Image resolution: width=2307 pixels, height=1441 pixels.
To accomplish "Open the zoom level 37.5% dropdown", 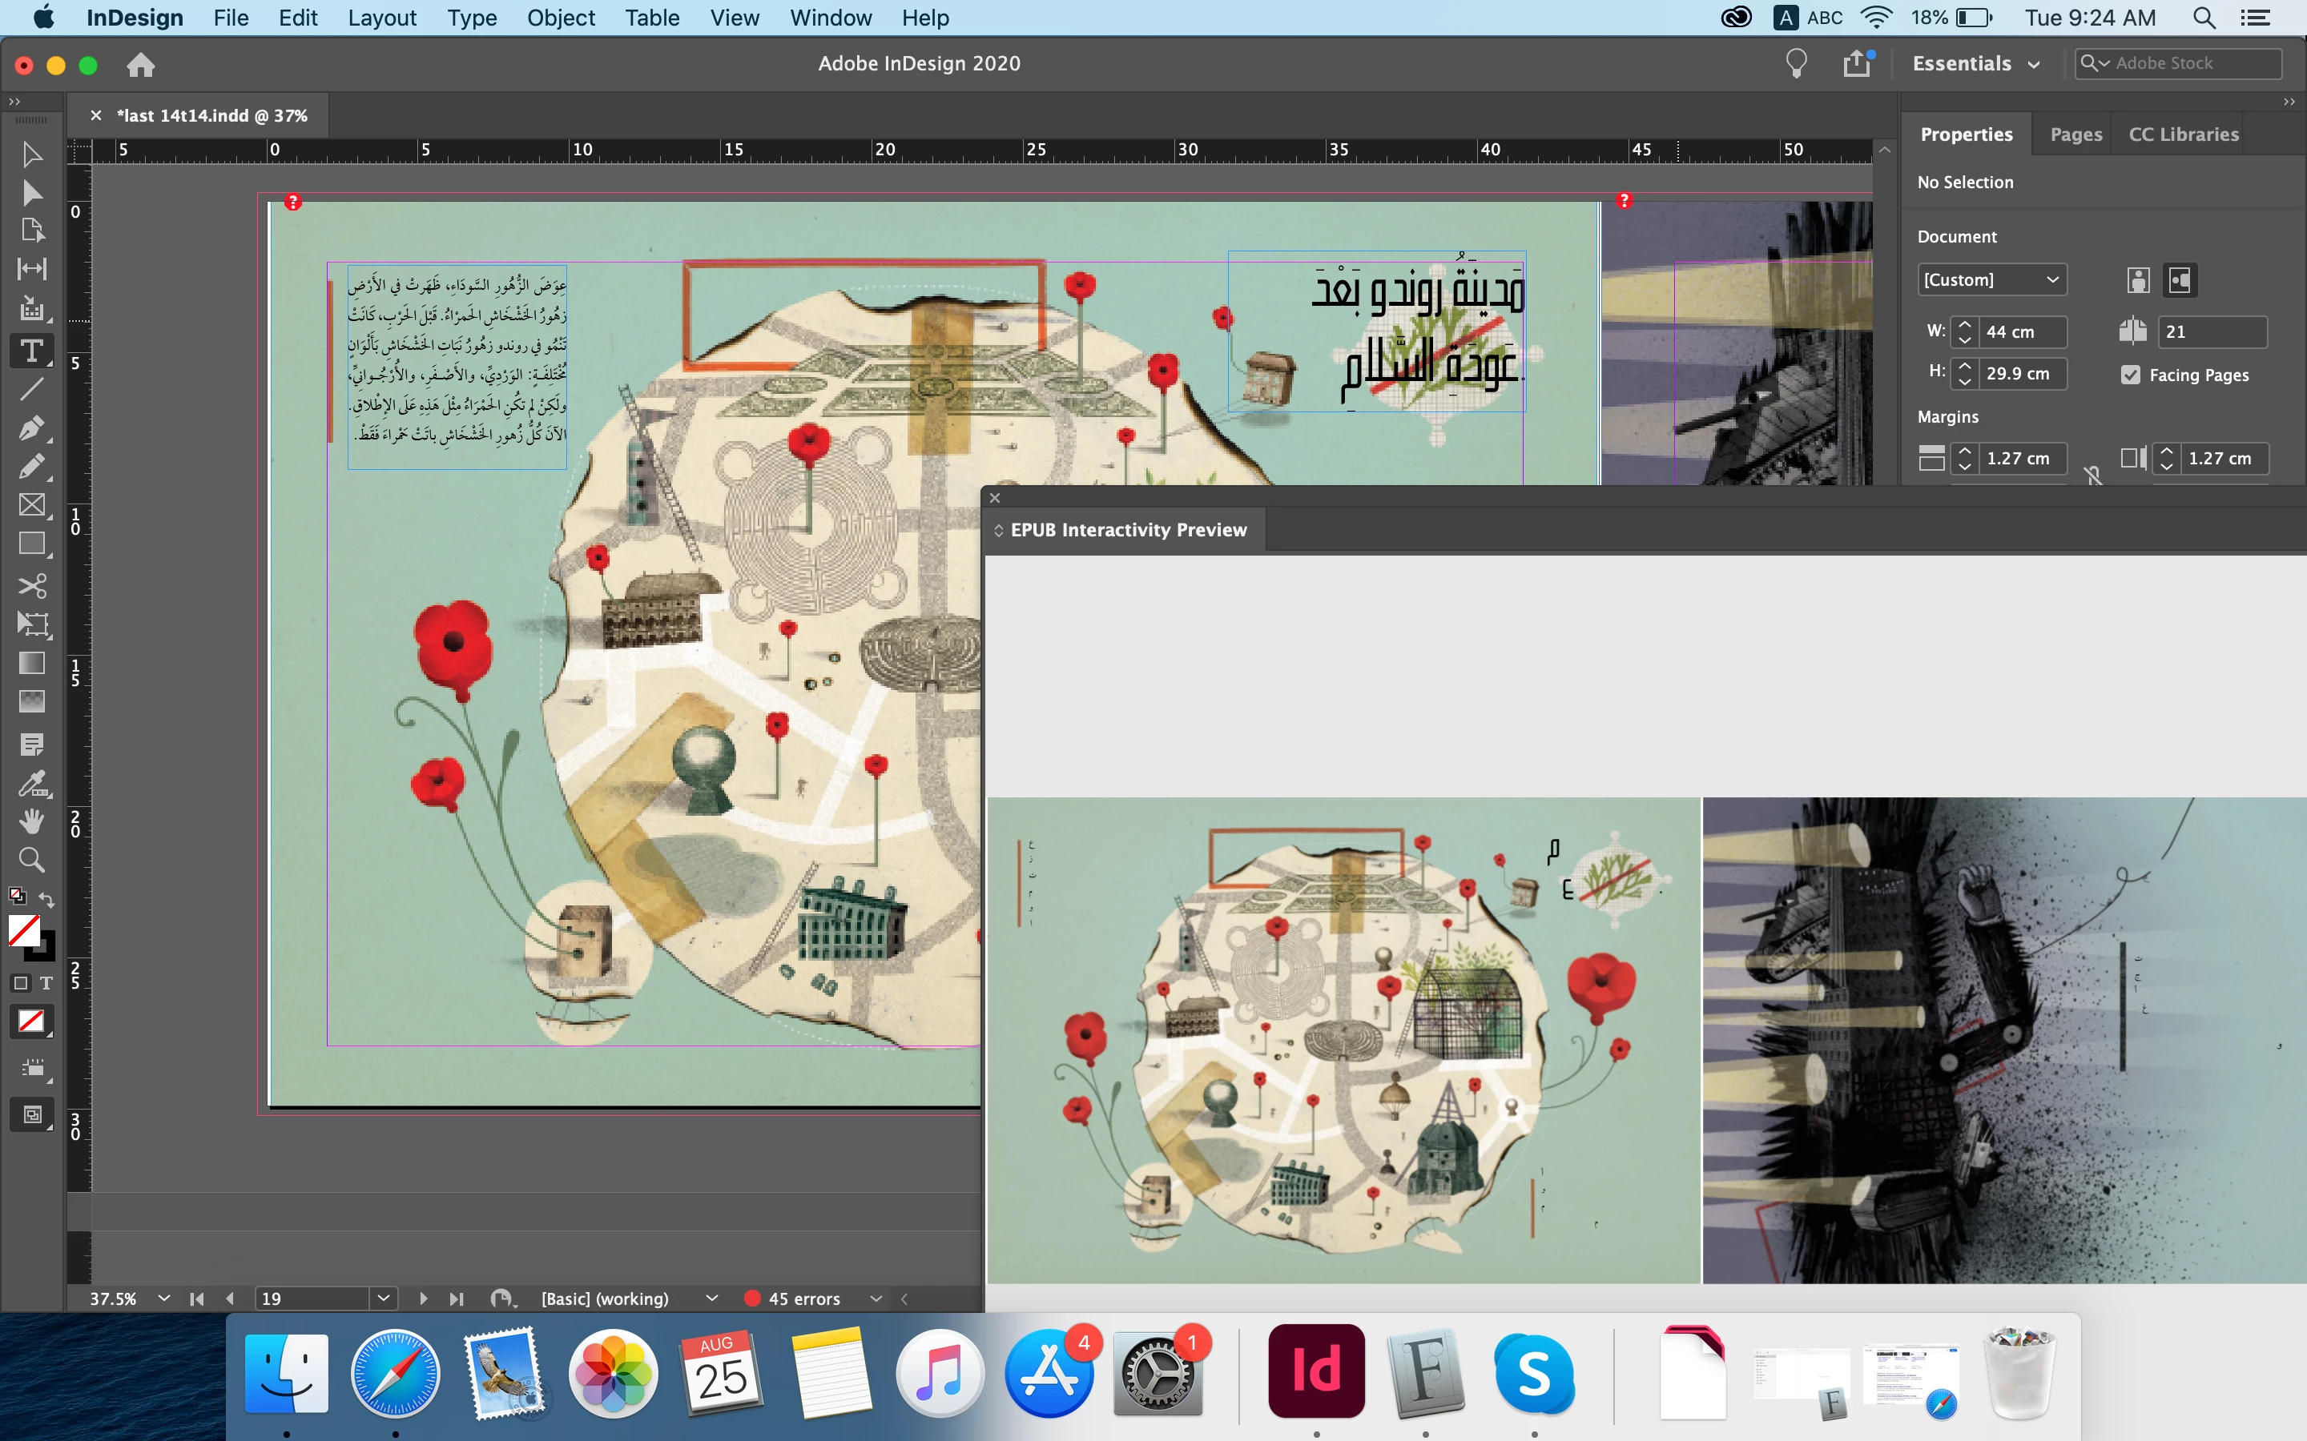I will (164, 1298).
